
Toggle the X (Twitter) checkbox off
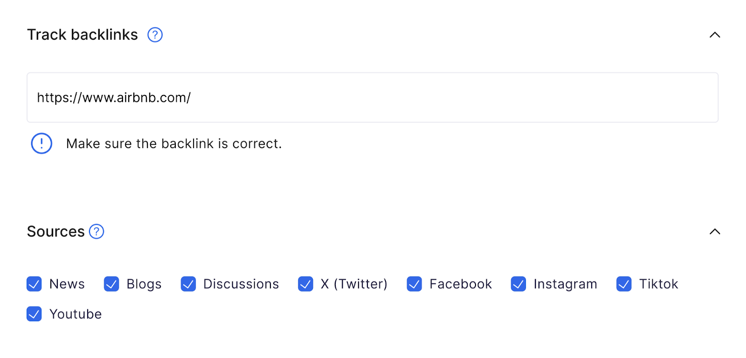305,284
